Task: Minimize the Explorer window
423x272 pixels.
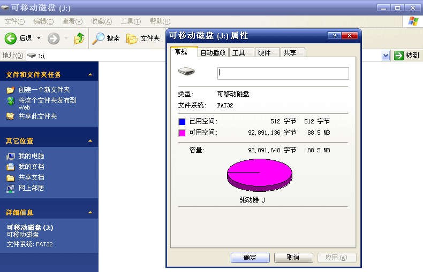Action: (383, 8)
